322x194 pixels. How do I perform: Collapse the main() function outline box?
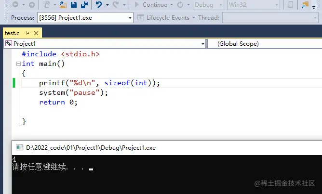[18, 64]
